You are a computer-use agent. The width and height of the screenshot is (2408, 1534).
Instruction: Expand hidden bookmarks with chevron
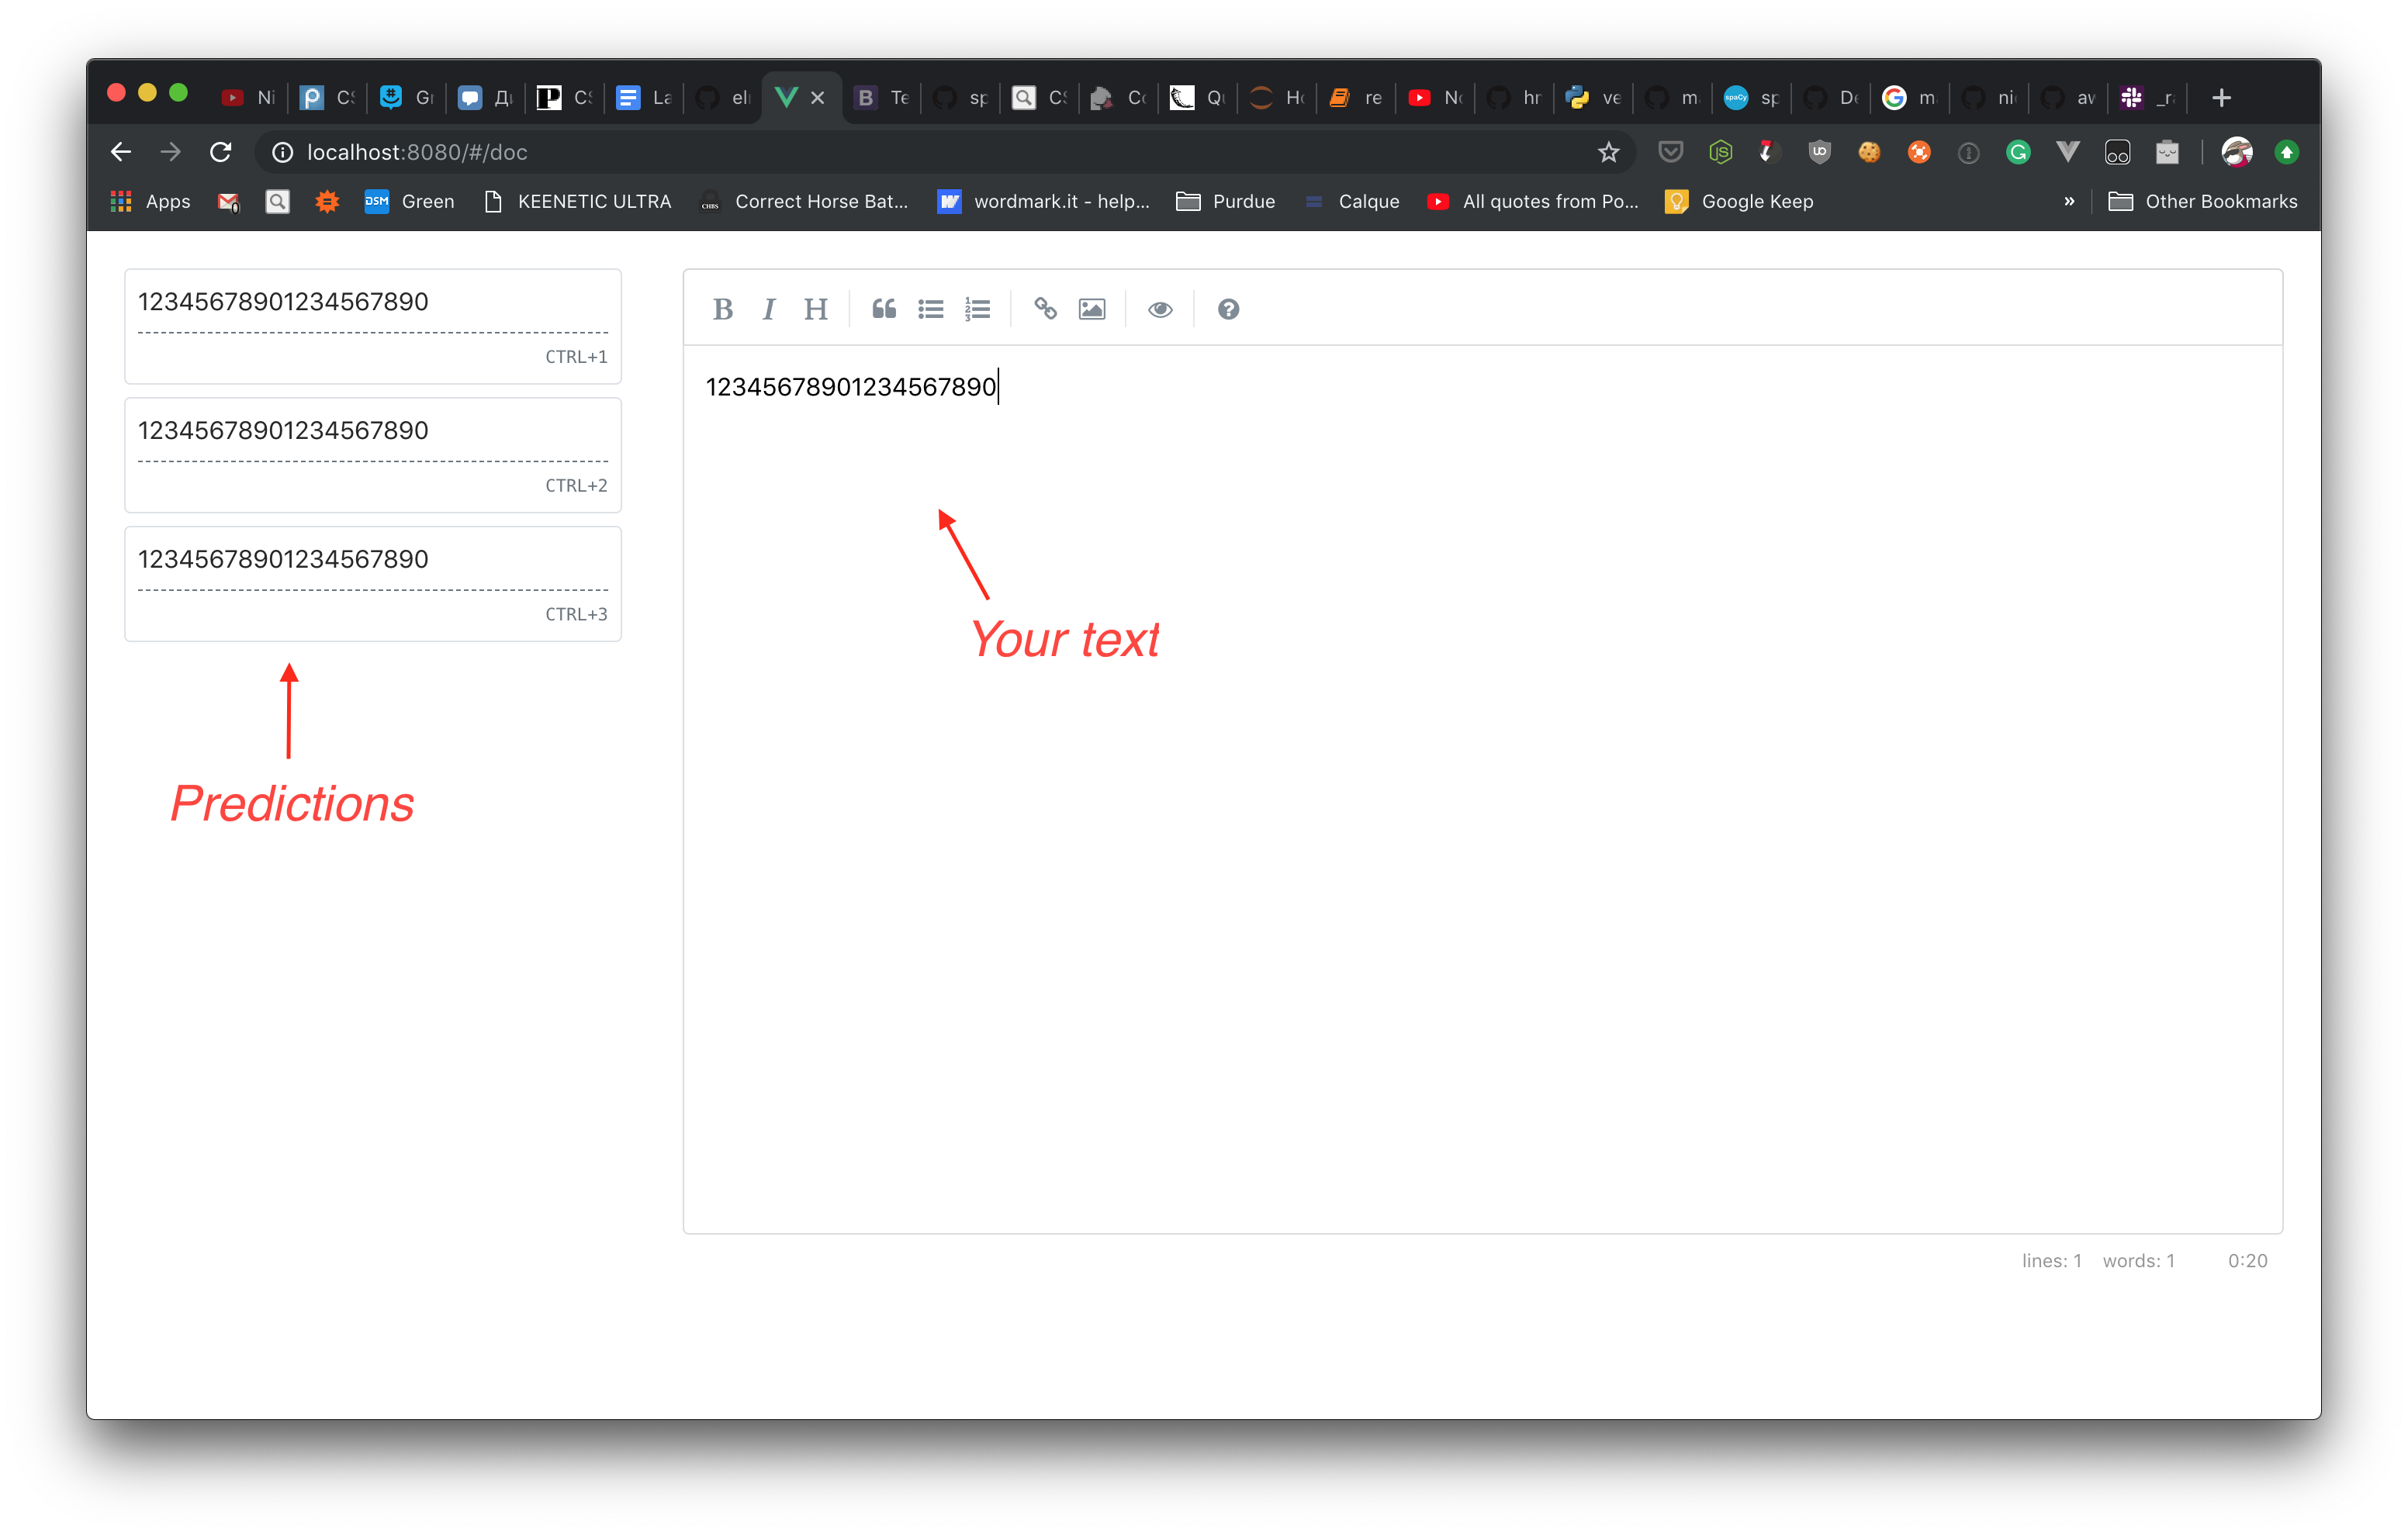[2069, 201]
